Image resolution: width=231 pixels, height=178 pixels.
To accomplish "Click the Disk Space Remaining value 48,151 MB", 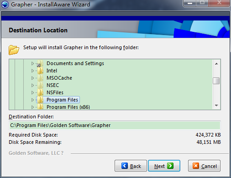I will click(x=209, y=142).
